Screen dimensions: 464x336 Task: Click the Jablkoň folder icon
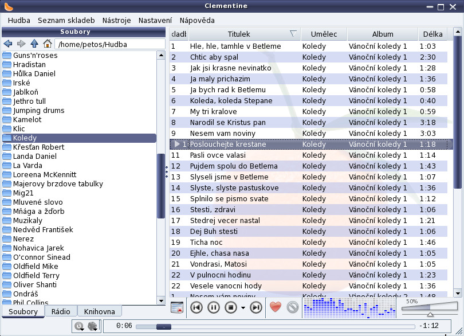(7, 92)
